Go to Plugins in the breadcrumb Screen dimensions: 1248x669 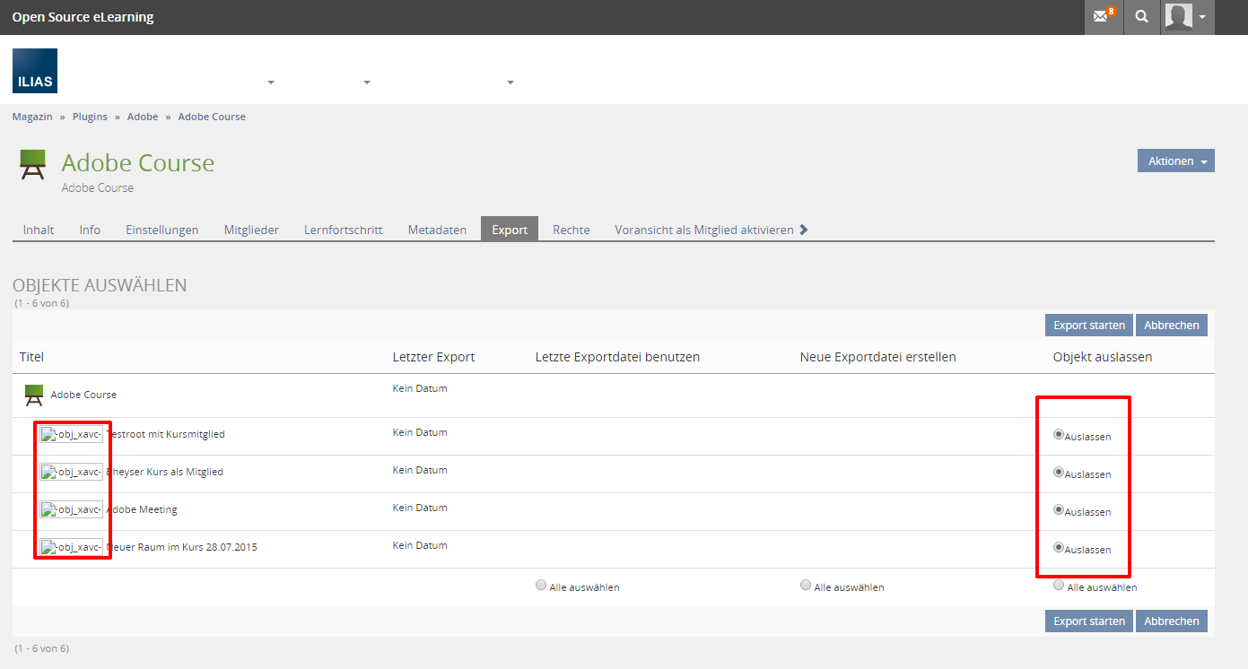[x=90, y=117]
